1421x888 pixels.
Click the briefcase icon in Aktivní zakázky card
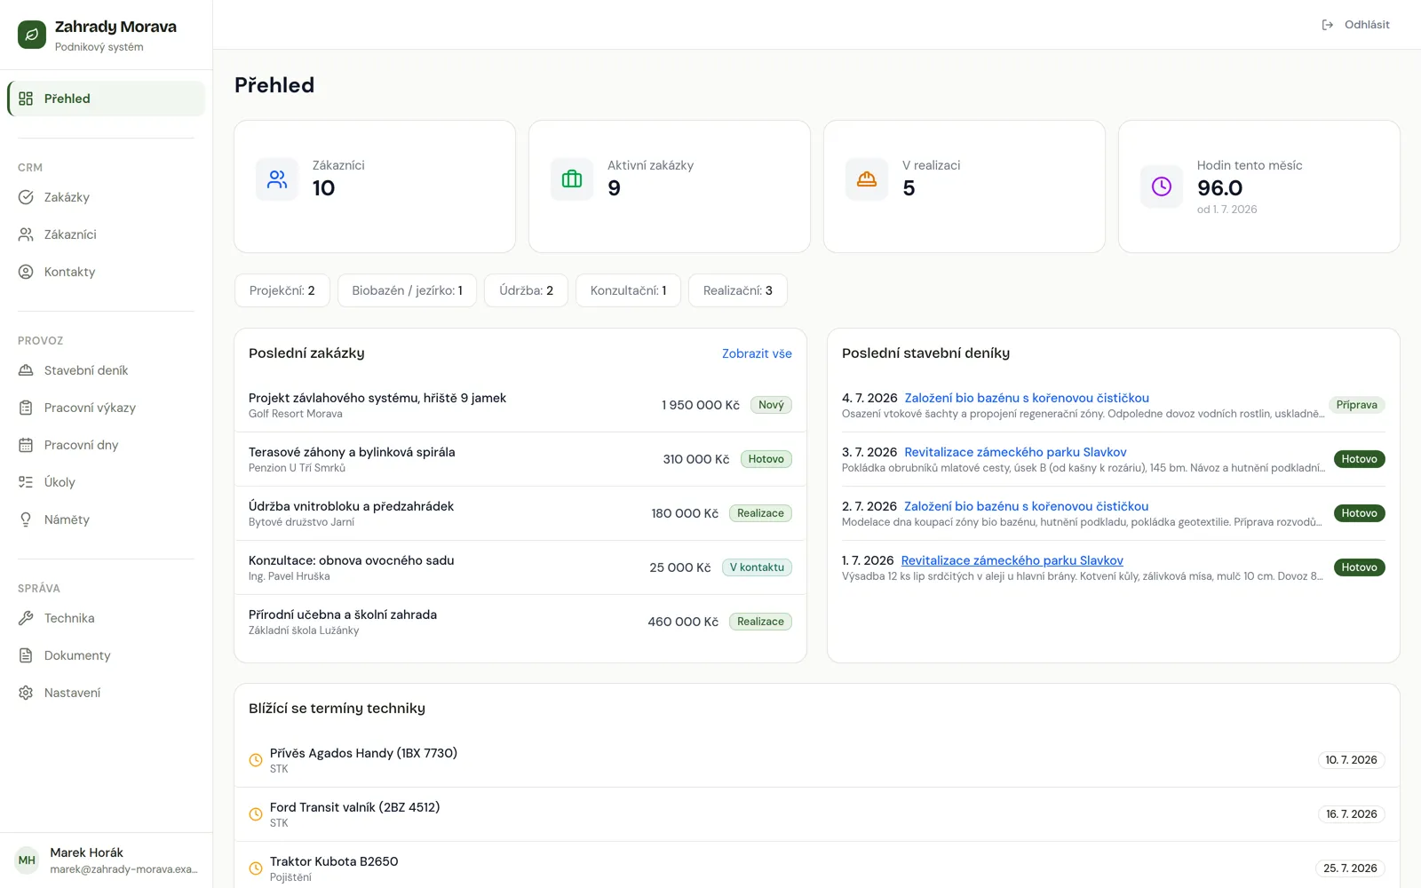coord(572,179)
